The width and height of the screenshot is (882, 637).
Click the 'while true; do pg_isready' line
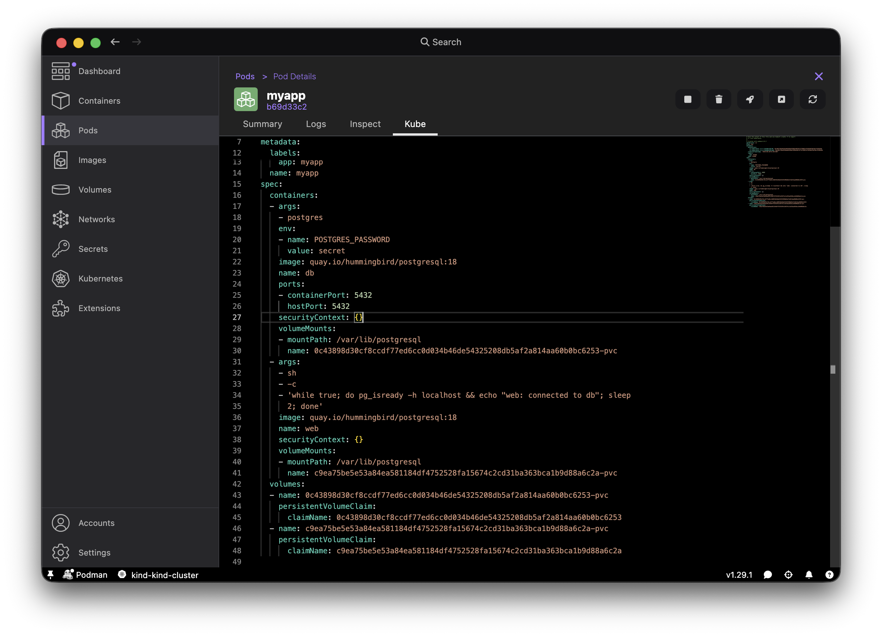click(458, 395)
